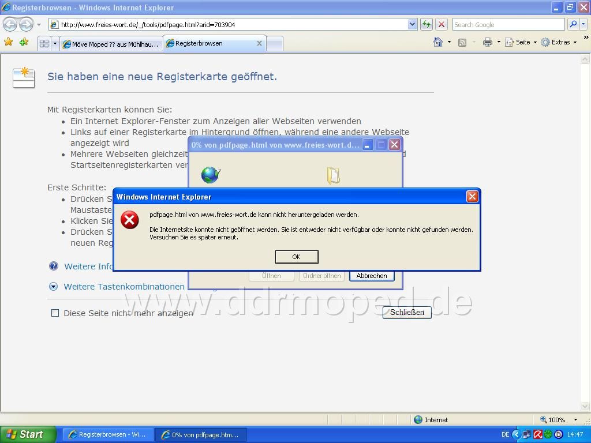
Task: Click the page scrollbar up arrow
Action: pyautogui.click(x=585, y=59)
